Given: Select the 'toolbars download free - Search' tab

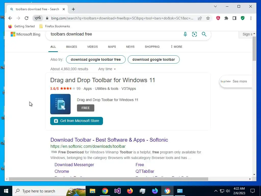Looking at the screenshot, I should 37,9.
